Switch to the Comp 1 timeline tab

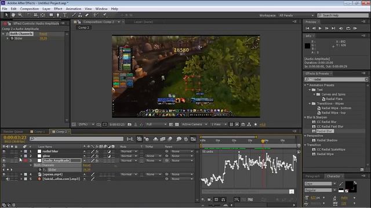click(39, 132)
